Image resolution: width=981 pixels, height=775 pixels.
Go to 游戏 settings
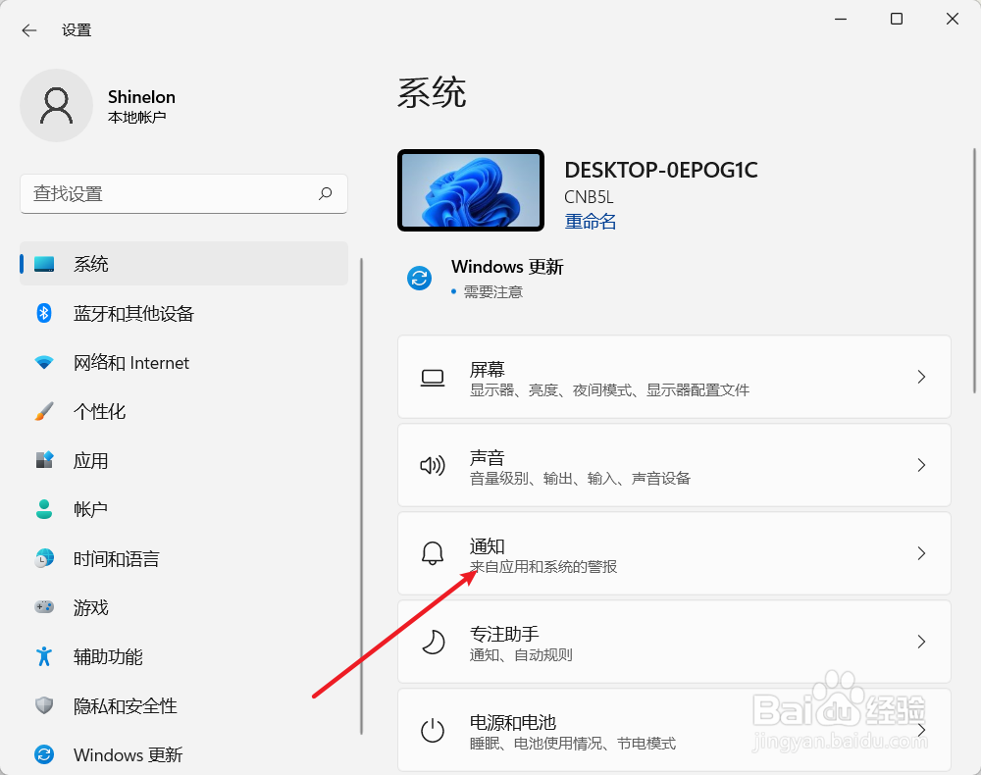(184, 606)
